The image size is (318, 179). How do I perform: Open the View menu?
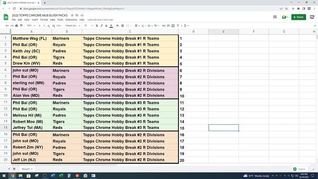tap(27, 20)
